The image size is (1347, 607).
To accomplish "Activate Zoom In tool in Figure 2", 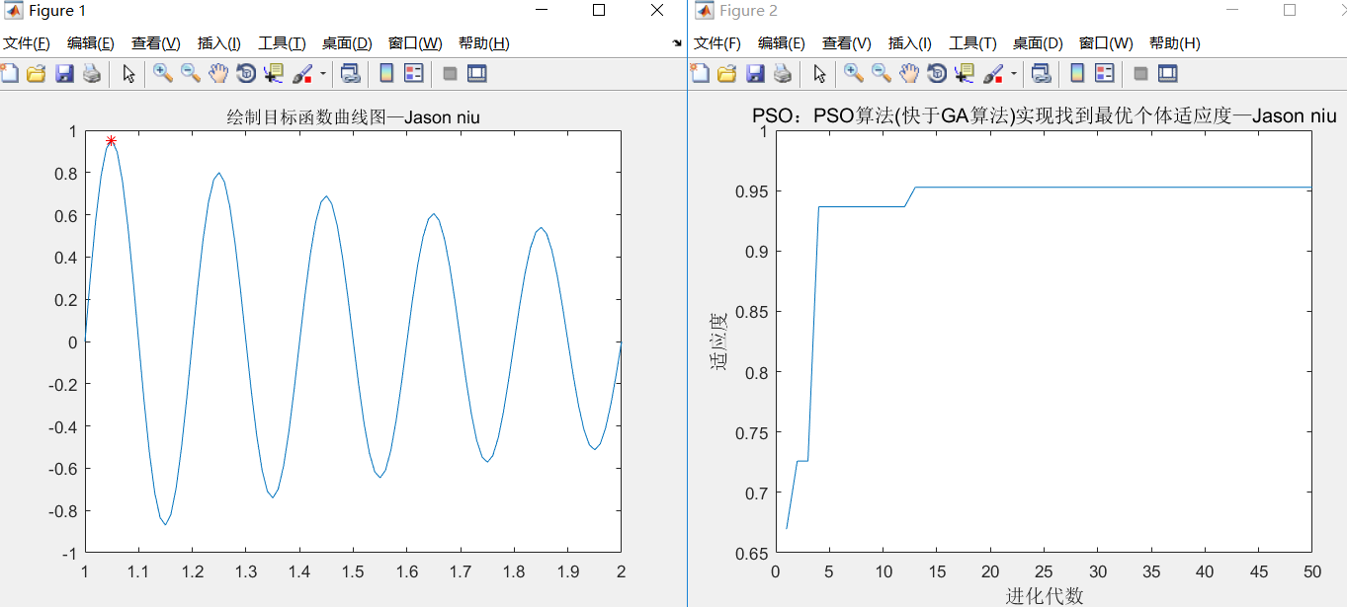I will point(854,73).
